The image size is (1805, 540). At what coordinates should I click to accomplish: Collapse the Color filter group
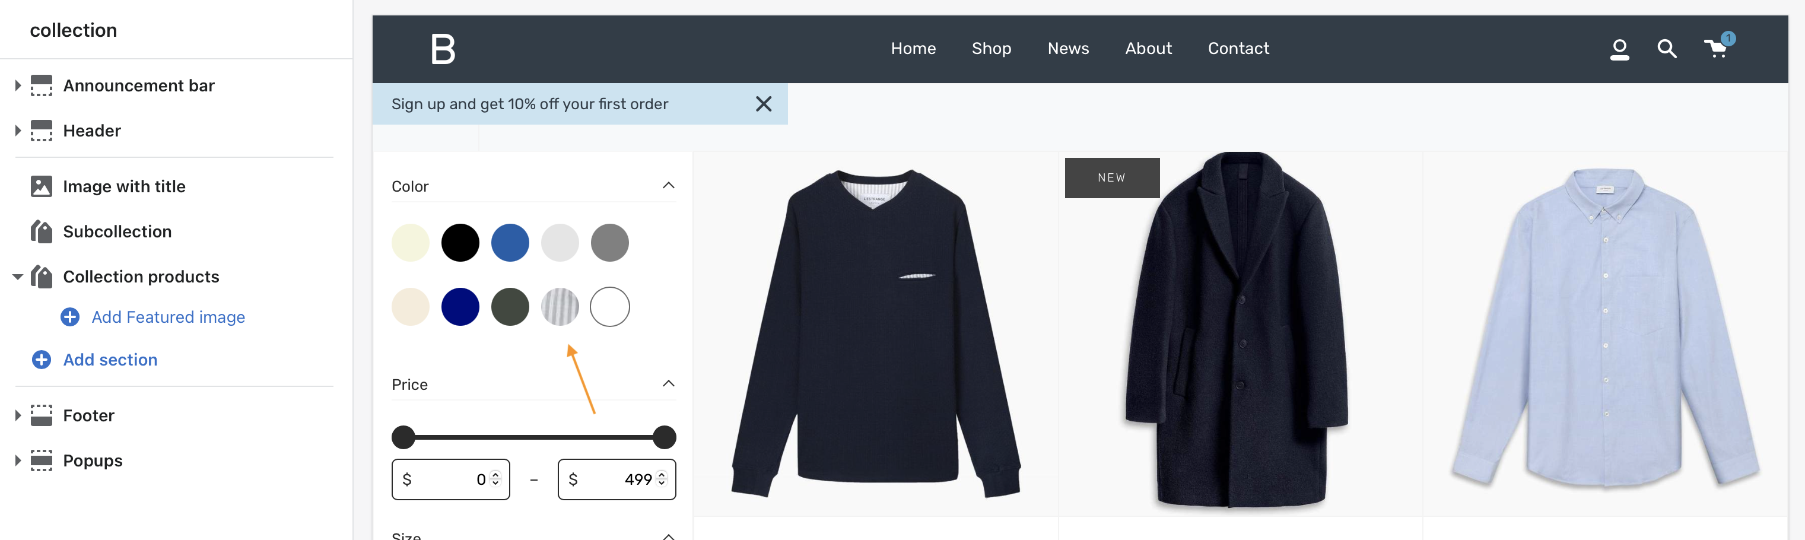668,186
